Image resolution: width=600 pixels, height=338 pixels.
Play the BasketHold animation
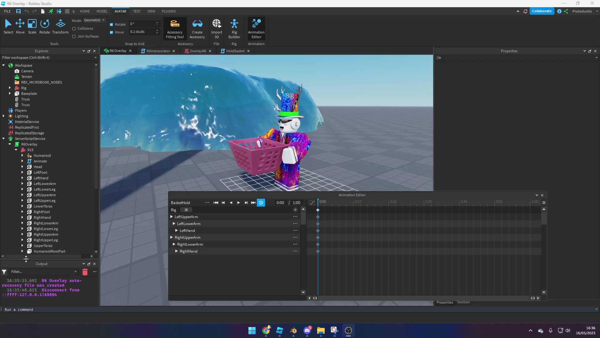click(238, 202)
